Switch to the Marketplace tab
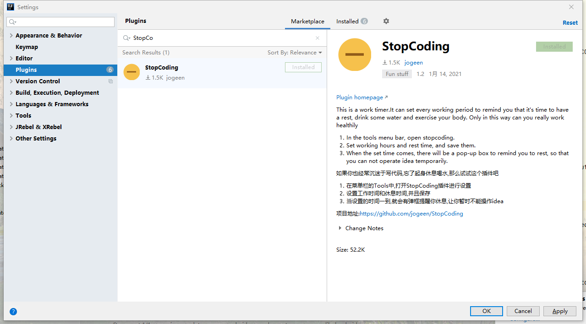The image size is (586, 324). point(307,22)
